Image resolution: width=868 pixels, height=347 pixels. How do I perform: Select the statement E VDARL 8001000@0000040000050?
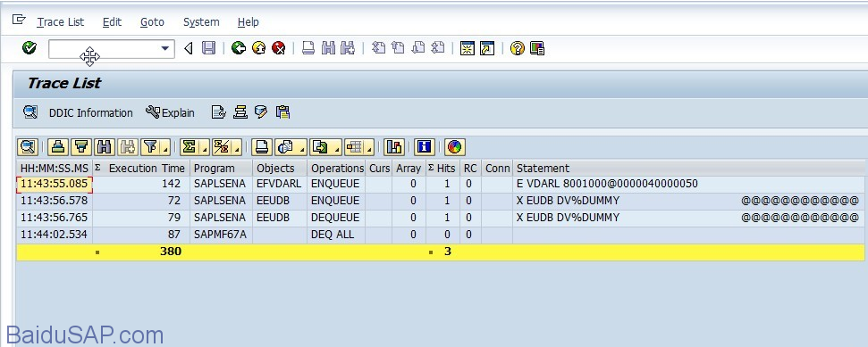pos(607,184)
